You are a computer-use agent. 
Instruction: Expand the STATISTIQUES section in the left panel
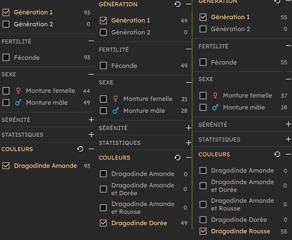tap(91, 134)
